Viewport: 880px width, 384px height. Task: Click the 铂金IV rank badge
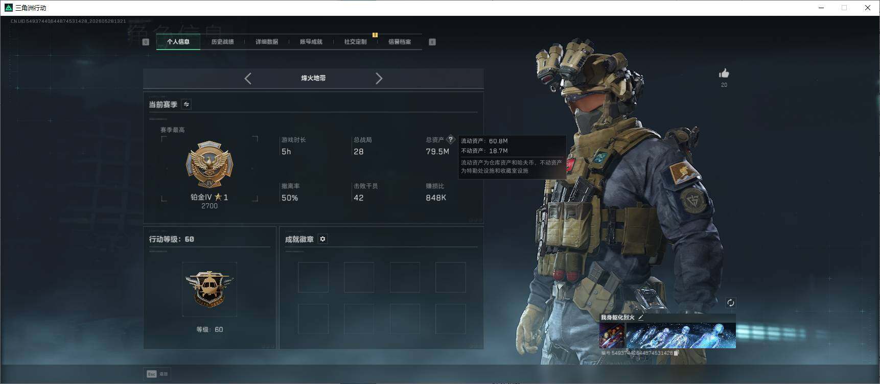[209, 165]
